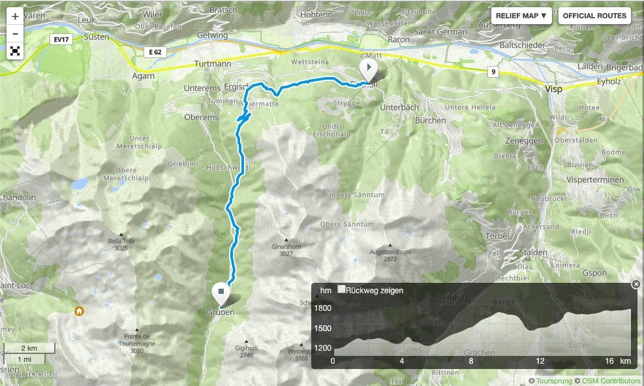The image size is (644, 386).
Task: Open the Relief Map dropdown
Action: tap(521, 16)
